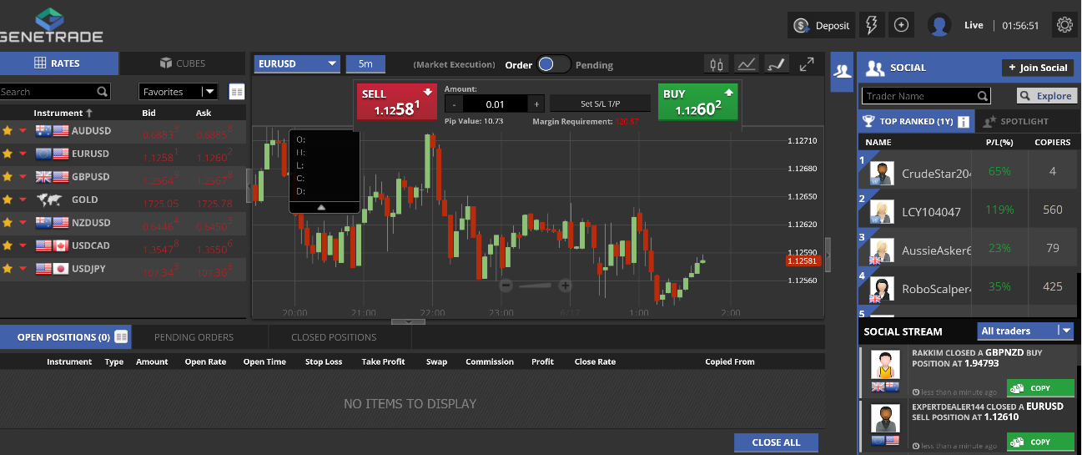Expand GBPUSD row red arrow
This screenshot has width=1082, height=455.
click(x=23, y=177)
